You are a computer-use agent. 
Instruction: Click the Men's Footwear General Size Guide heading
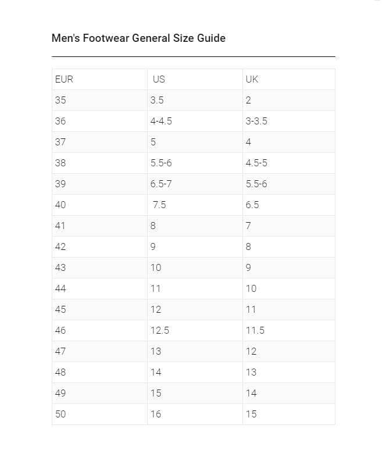138,38
